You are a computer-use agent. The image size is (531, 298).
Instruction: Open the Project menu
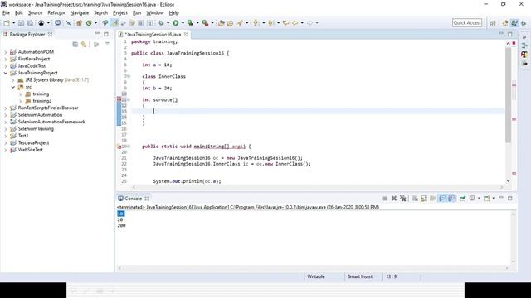(120, 13)
